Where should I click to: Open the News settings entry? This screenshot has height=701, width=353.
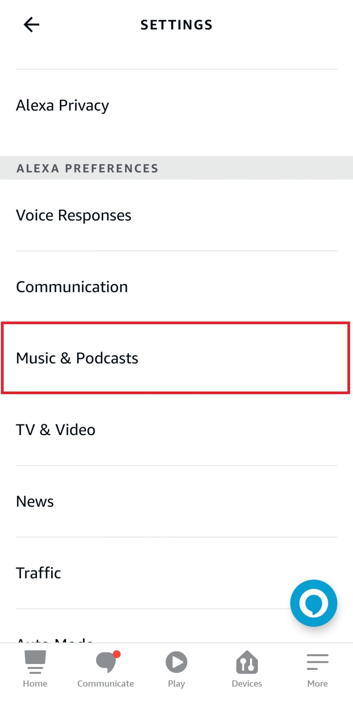tap(35, 501)
